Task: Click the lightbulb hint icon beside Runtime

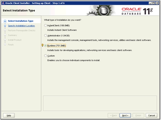Action: pos(42,45)
